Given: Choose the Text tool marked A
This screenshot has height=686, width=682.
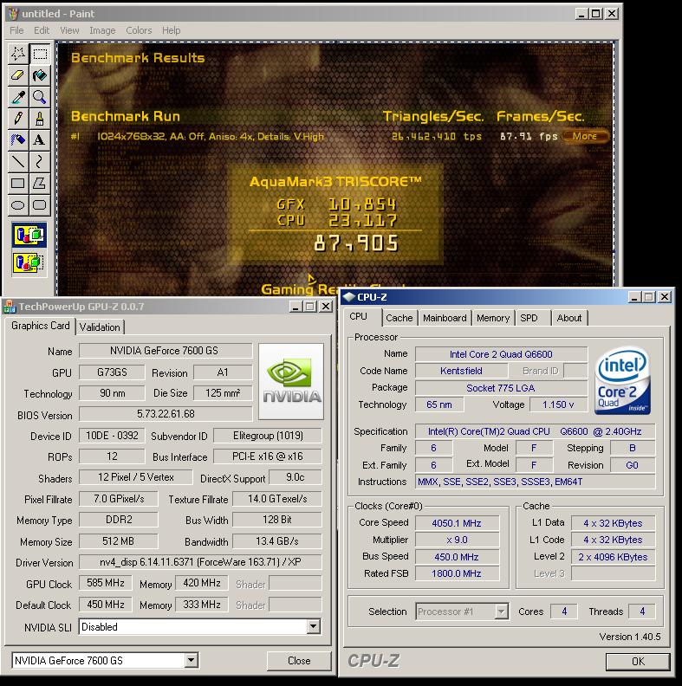Looking at the screenshot, I should click(40, 139).
